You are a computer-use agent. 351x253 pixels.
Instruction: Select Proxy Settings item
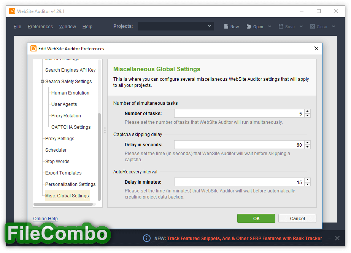[60, 139]
